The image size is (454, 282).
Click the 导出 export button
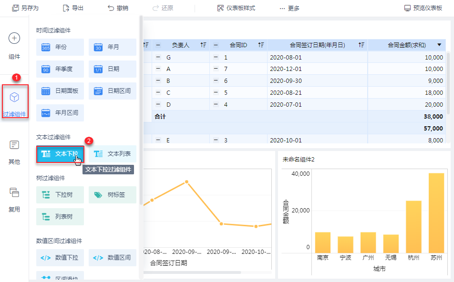[73, 8]
